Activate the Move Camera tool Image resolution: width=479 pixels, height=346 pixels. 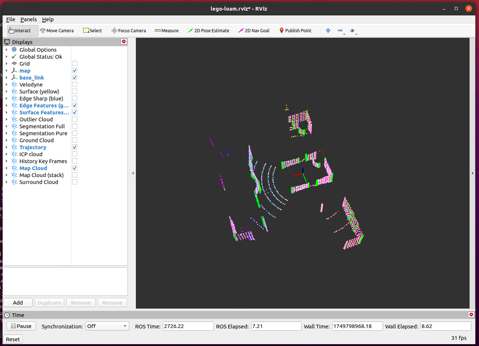pyautogui.click(x=57, y=30)
